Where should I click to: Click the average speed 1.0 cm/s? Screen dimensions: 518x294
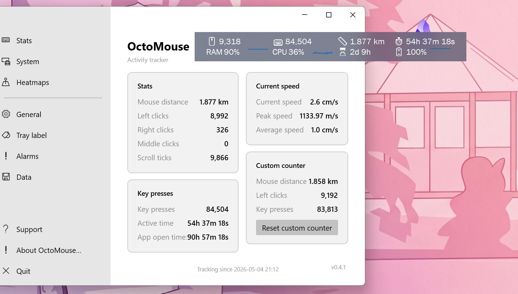[x=324, y=130]
